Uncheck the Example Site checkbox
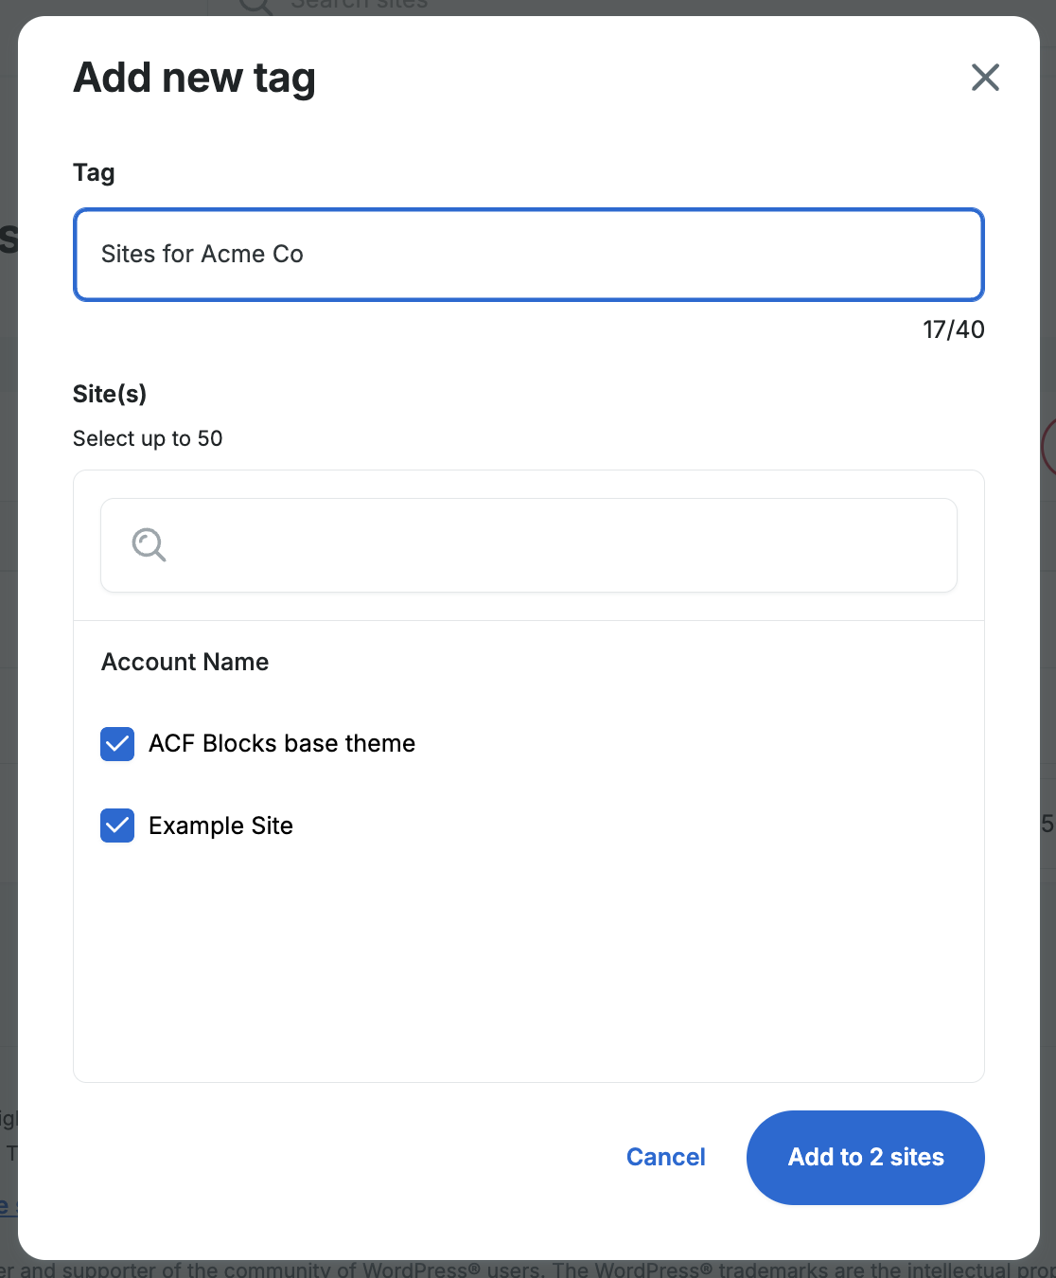The width and height of the screenshot is (1056, 1278). 117,825
